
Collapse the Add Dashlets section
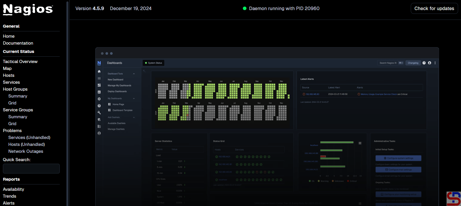pos(134,117)
